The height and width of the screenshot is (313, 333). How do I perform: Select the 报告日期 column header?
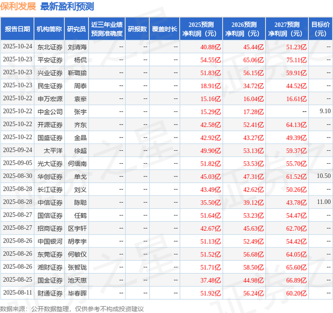[17, 29]
